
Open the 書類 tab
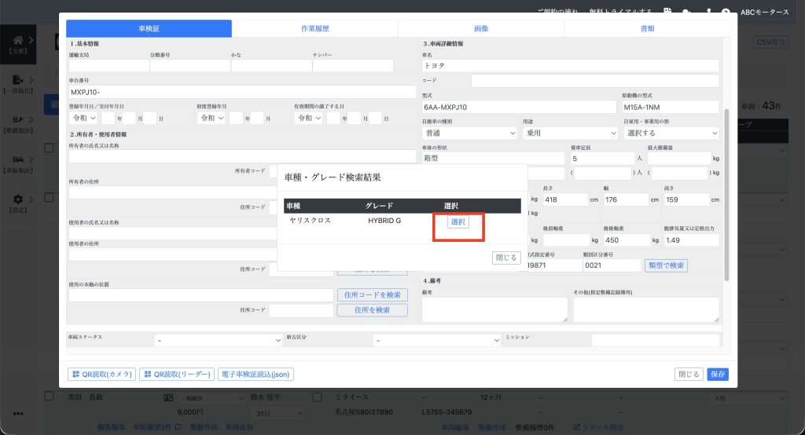[x=647, y=28]
